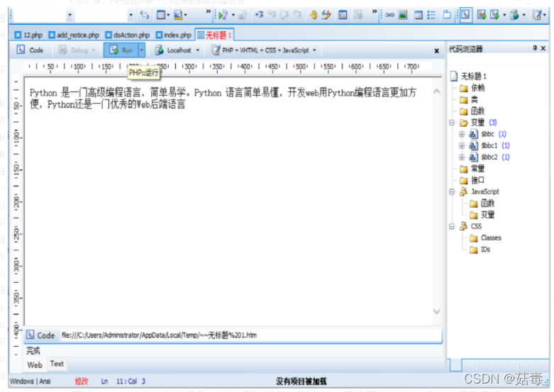Expand the $bbc2 variable node

(x=462, y=157)
